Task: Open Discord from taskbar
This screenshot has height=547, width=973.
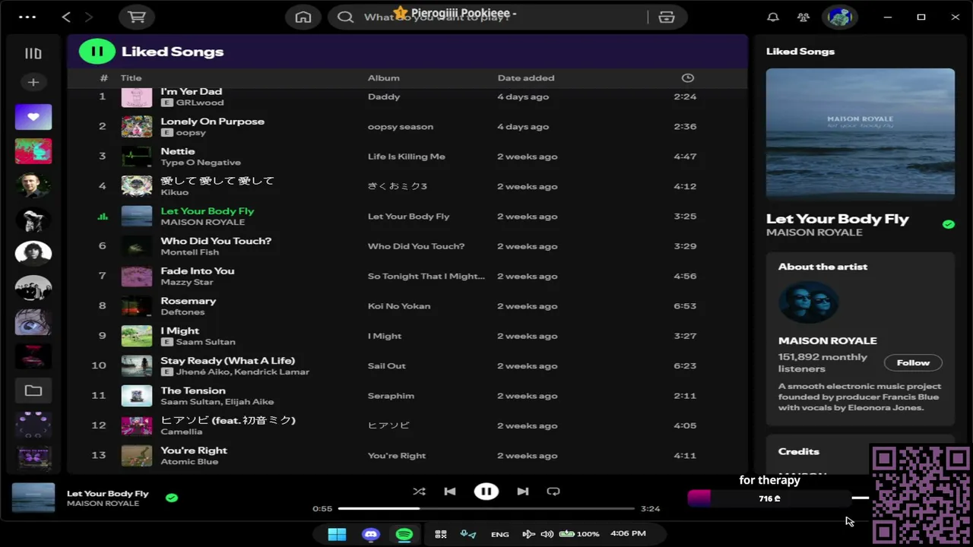Action: tap(371, 534)
